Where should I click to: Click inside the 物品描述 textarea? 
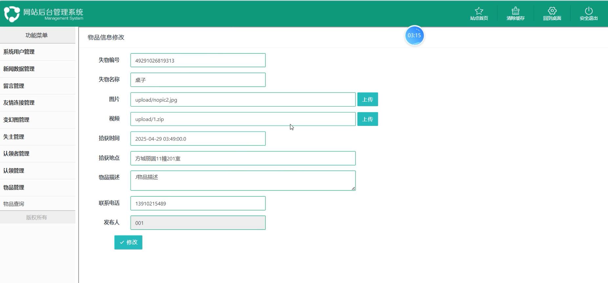coord(243,181)
